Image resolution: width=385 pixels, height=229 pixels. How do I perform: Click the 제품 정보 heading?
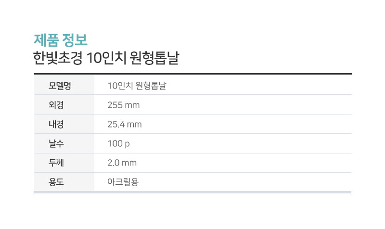point(61,40)
